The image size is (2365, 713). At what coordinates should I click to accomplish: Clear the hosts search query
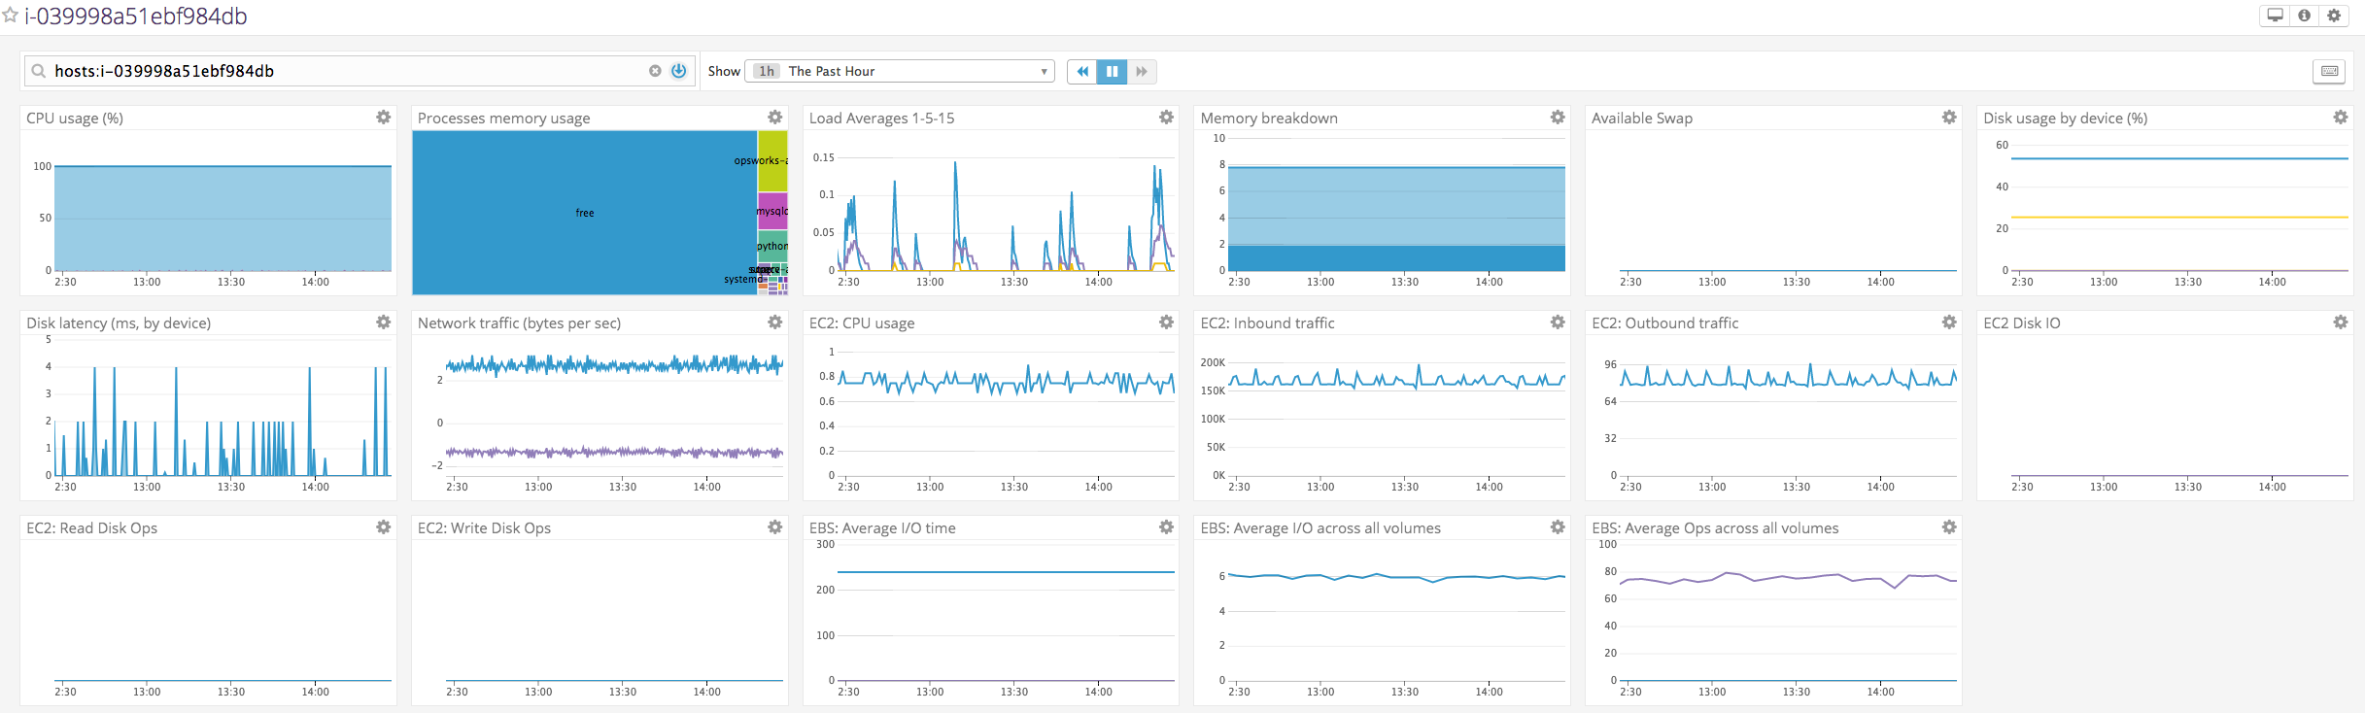tap(655, 71)
